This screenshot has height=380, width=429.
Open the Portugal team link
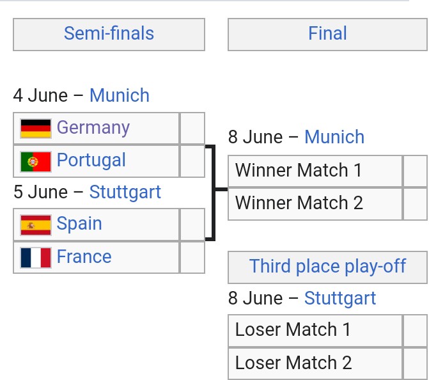(x=91, y=160)
